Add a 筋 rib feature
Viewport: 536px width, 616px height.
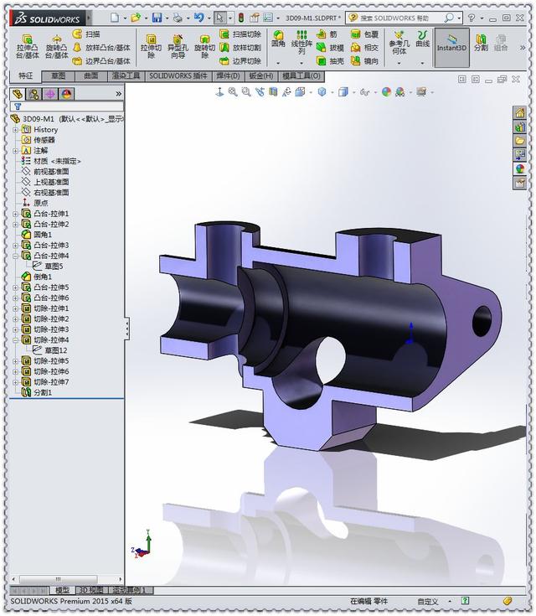(327, 34)
